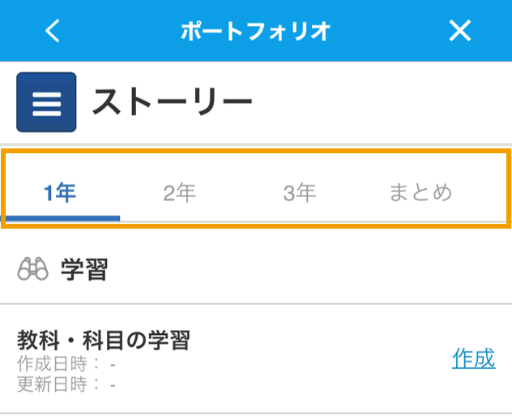The width and height of the screenshot is (512, 416).
Task: Click the 学習 section heading
Action: pyautogui.click(x=84, y=269)
